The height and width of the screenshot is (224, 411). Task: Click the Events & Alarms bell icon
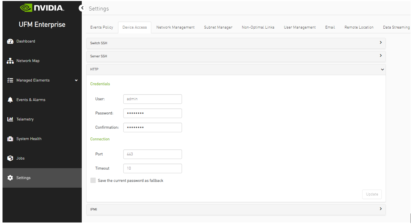click(10, 100)
